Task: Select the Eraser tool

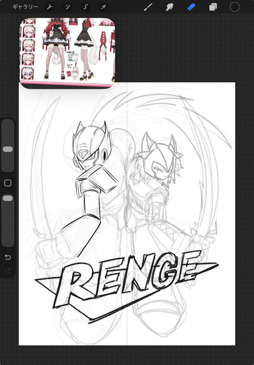Action: point(191,7)
